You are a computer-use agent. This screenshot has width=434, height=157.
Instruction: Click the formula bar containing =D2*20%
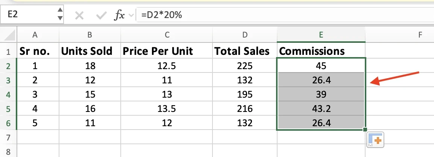click(285, 15)
